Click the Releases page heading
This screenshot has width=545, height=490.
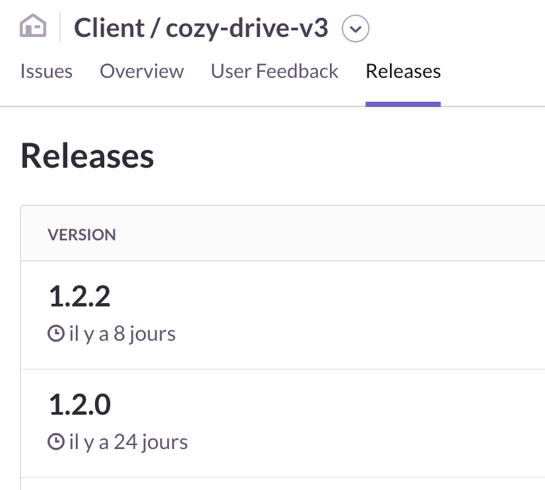87,156
